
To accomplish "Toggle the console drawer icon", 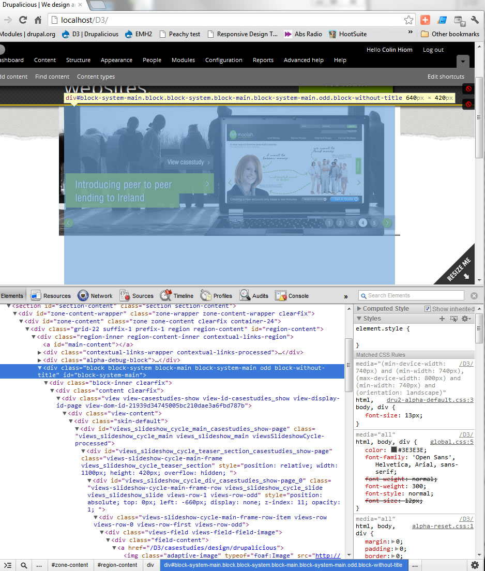I will point(8,565).
